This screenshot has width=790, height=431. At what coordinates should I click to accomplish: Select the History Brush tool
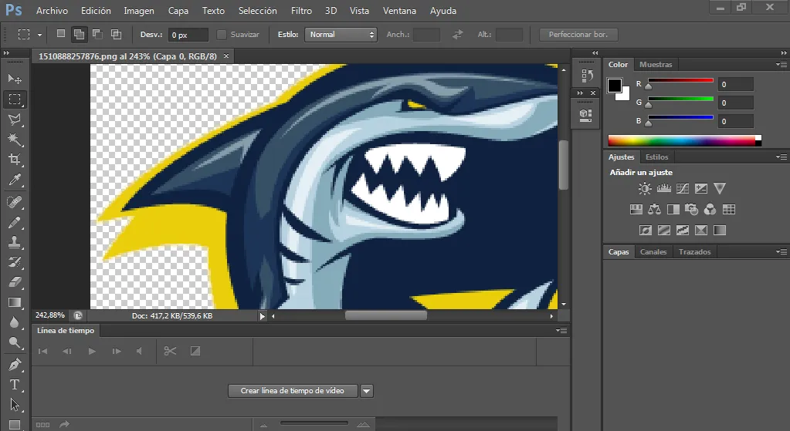15,262
